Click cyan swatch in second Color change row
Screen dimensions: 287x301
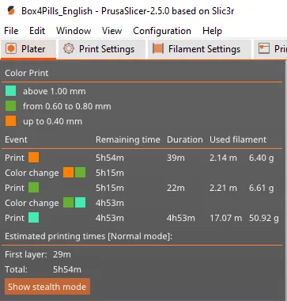point(80,203)
